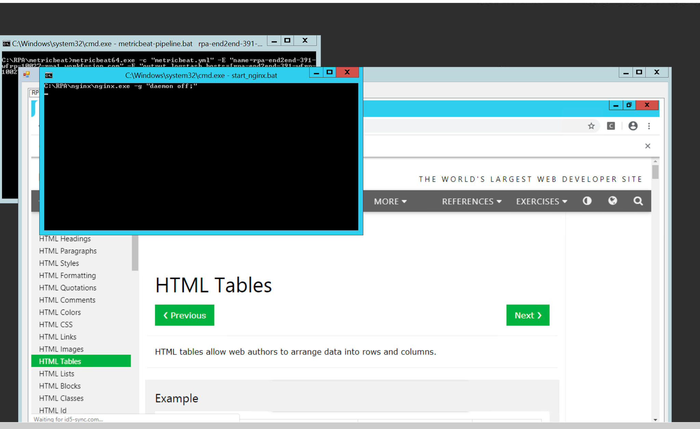
Task: Click the metricbeat-pipeline cmd window system icon
Action: (6, 44)
